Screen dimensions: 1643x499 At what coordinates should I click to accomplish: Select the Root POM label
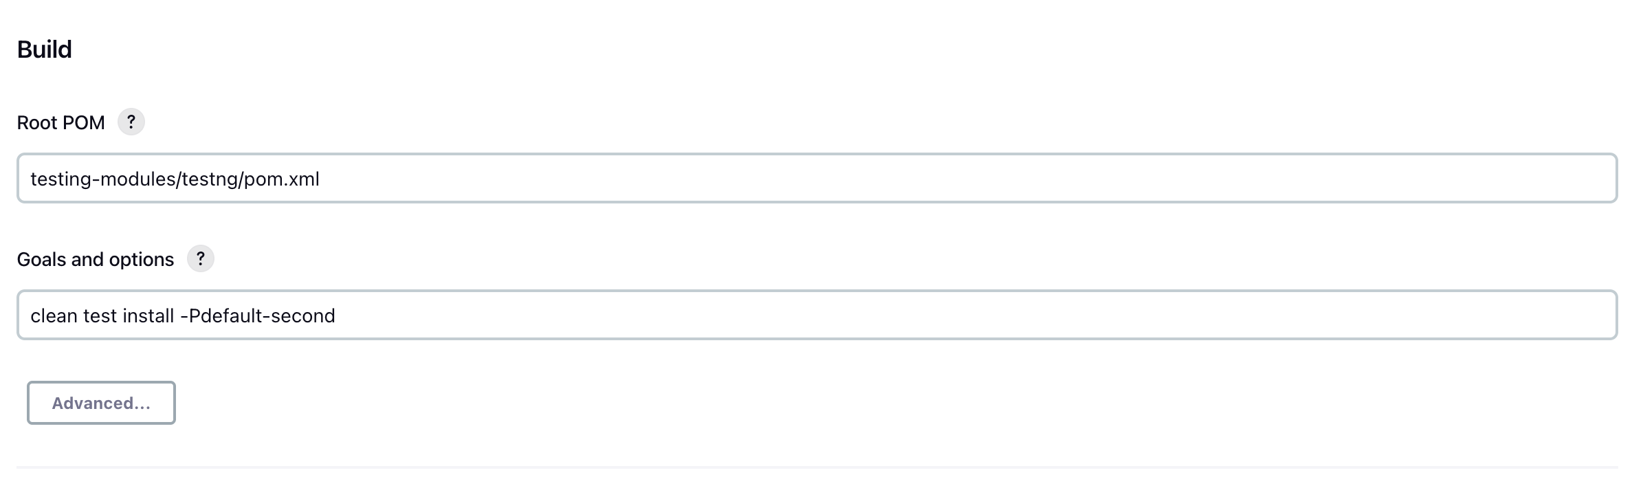pos(61,122)
